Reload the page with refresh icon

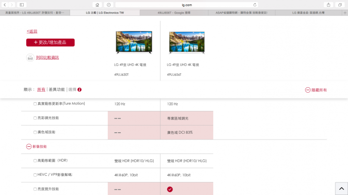pos(255,5)
